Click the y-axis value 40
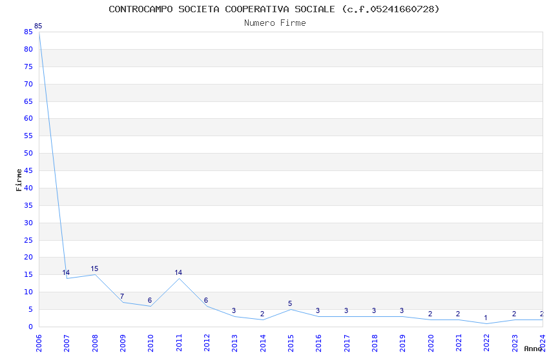This screenshot has width=549, height=355. coord(28,188)
